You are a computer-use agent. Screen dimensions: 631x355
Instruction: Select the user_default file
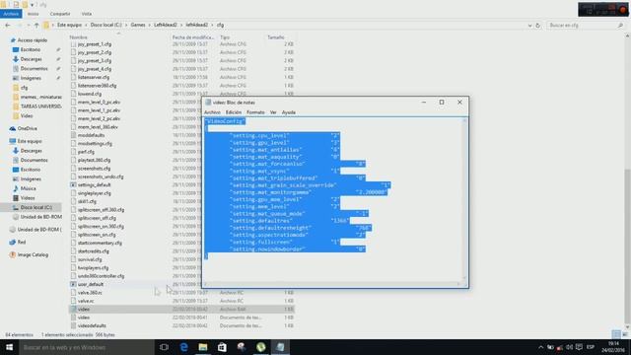[90, 284]
